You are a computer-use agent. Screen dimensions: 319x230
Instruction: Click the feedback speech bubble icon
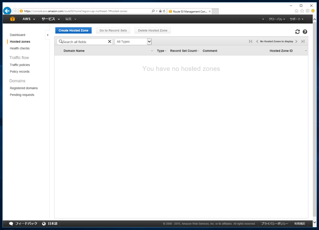click(11, 223)
